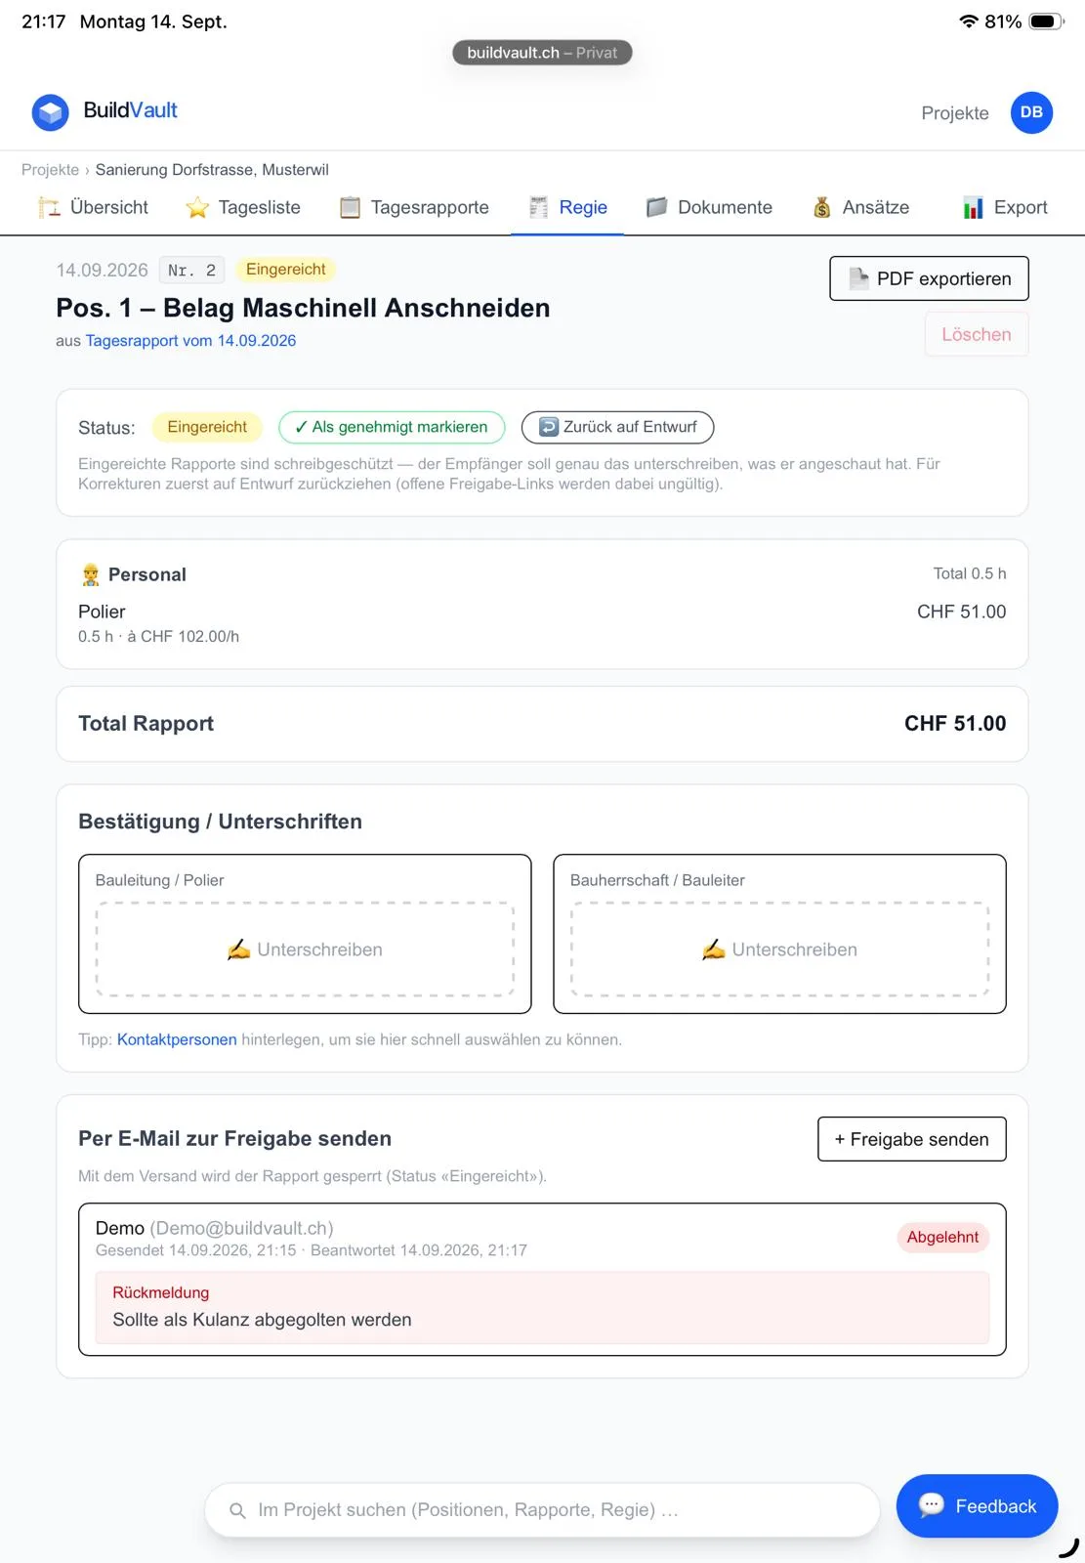Focus the Im Projekt suchen search field
The height and width of the screenshot is (1563, 1085).
click(542, 1510)
